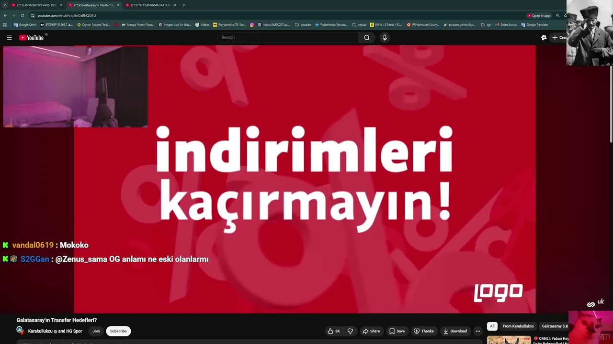Save video to a playlist
This screenshot has width=613, height=344.
point(397,331)
